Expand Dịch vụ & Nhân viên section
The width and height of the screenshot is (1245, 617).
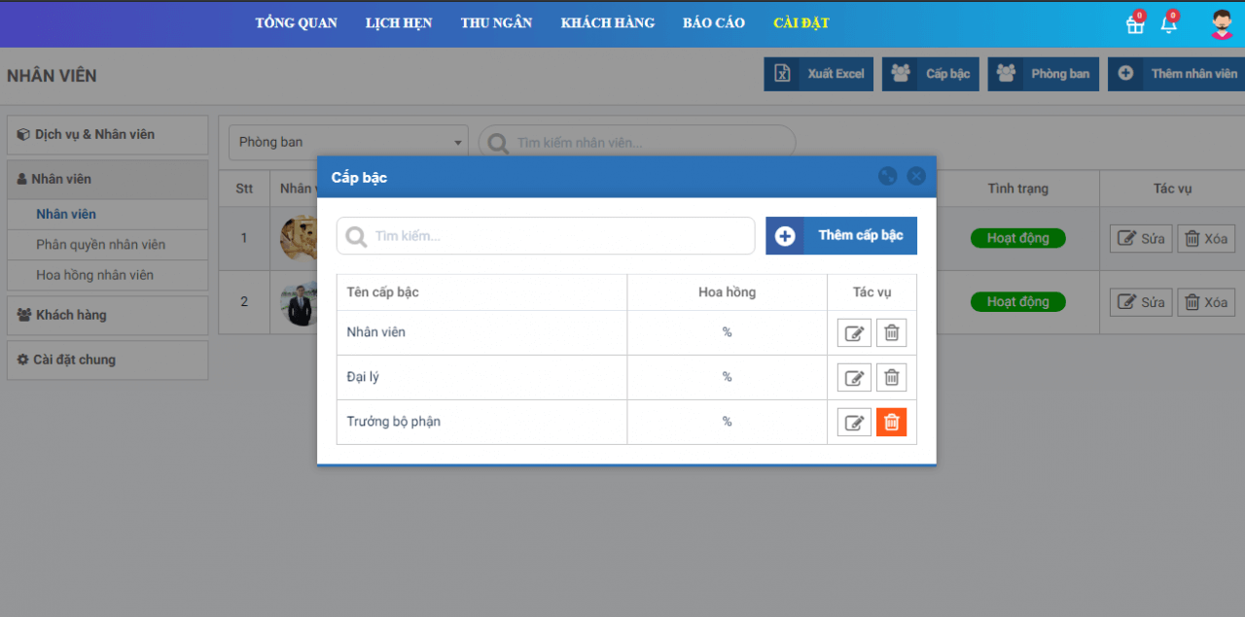coord(107,135)
